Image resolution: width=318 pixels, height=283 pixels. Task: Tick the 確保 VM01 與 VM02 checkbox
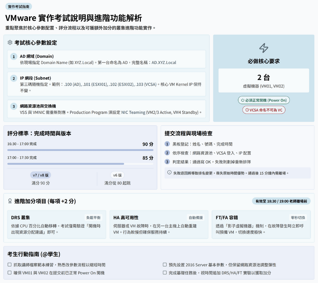pyautogui.click(x=10, y=273)
